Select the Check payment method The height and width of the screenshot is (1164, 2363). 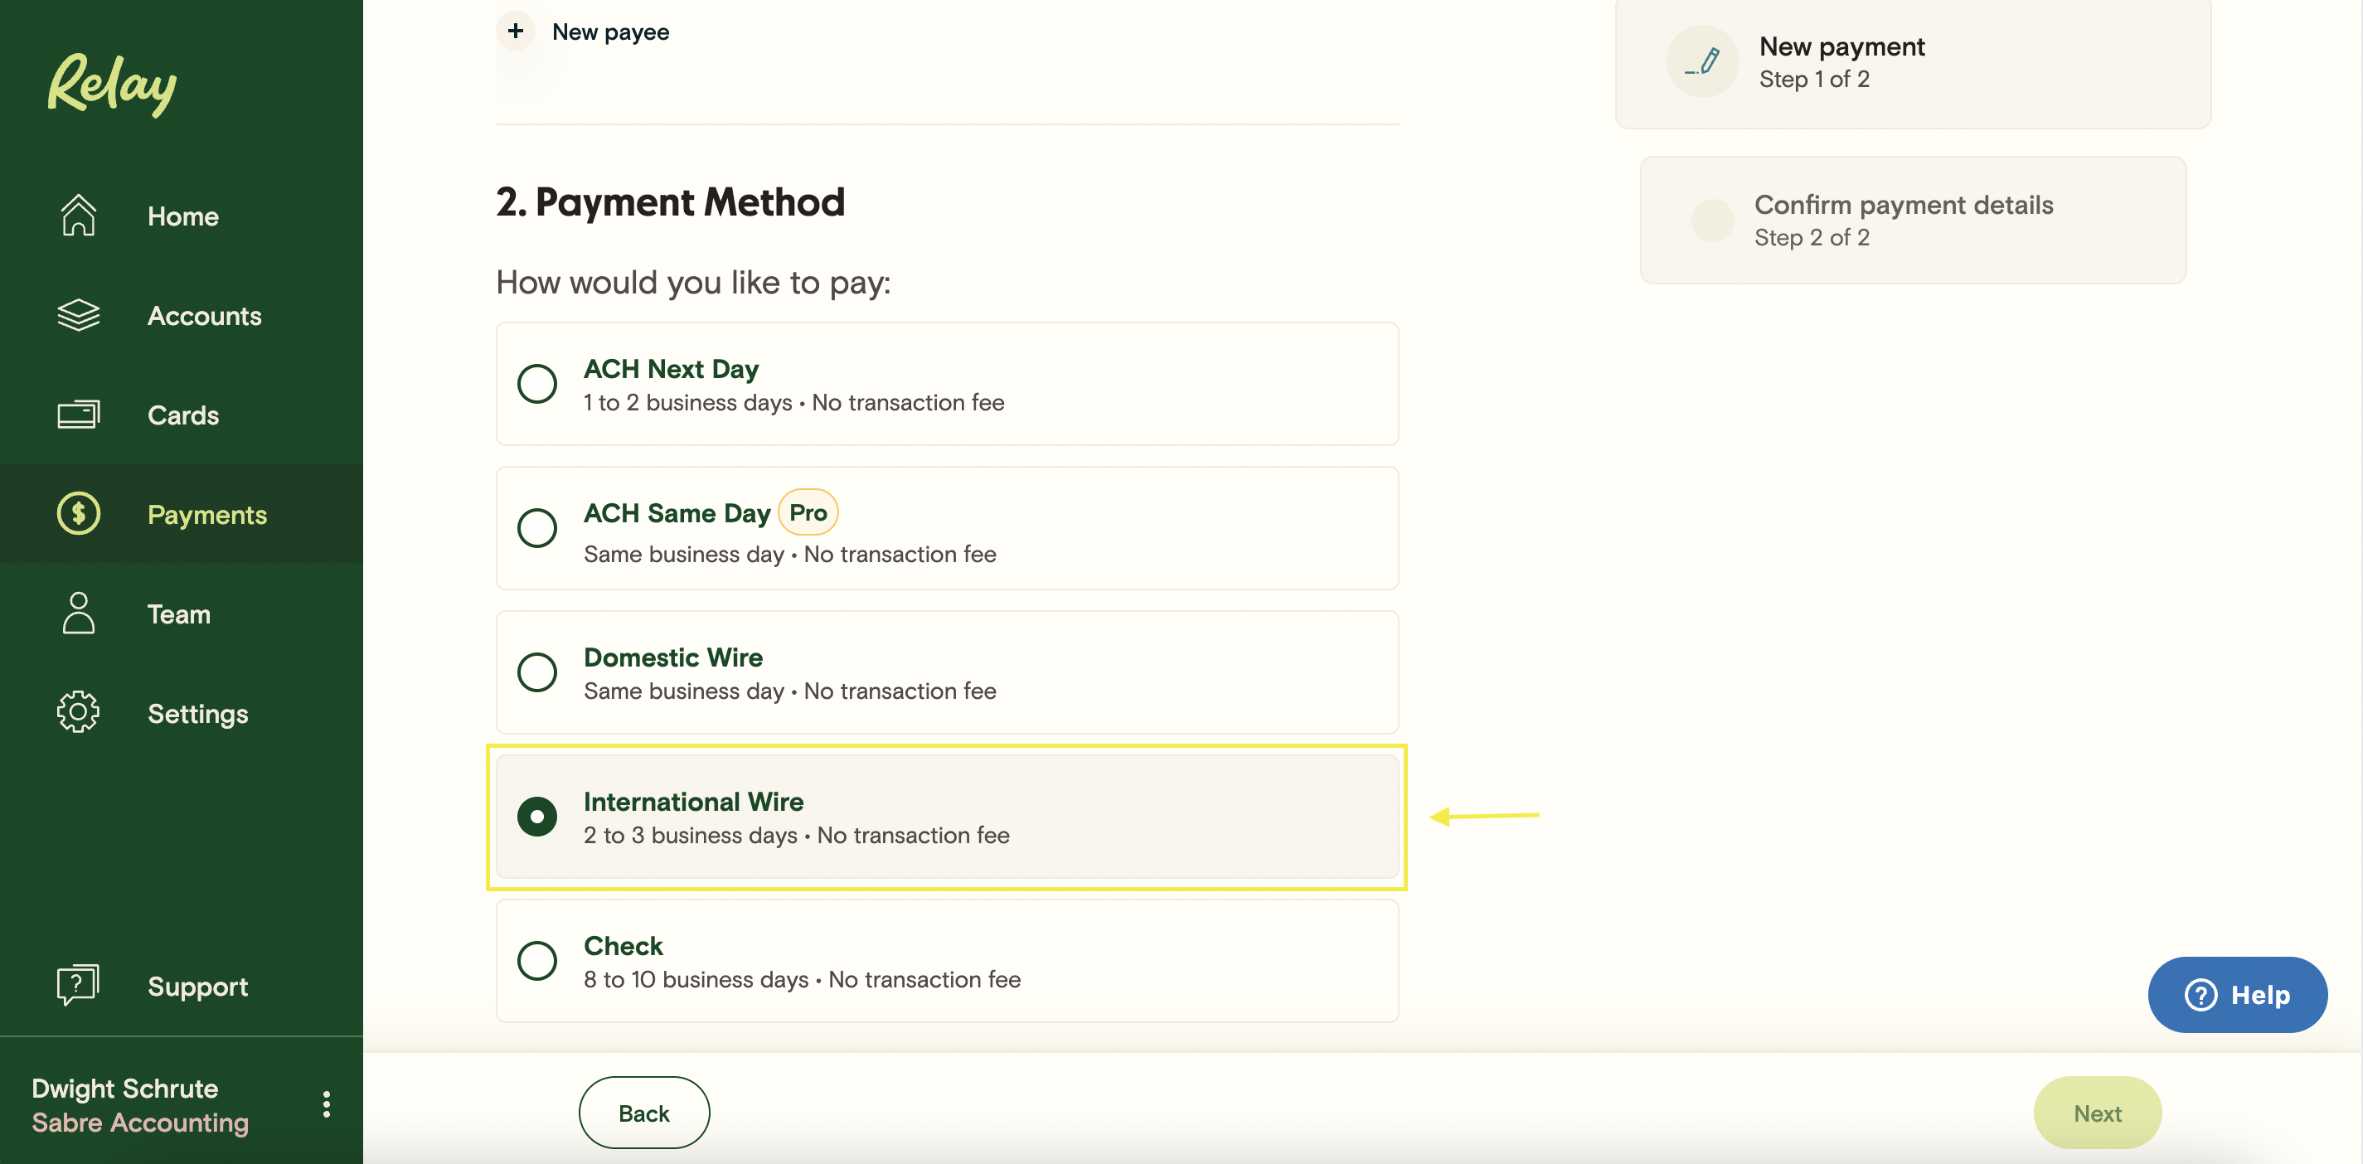[537, 960]
